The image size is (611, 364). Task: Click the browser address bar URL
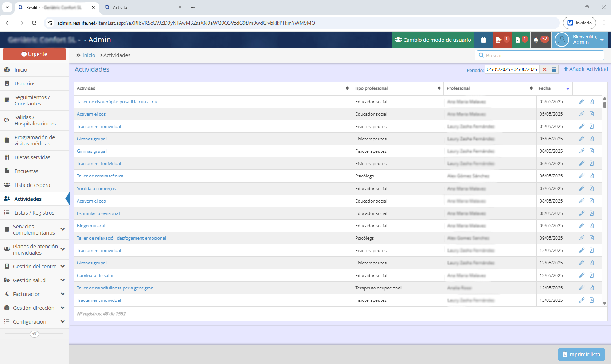click(189, 23)
